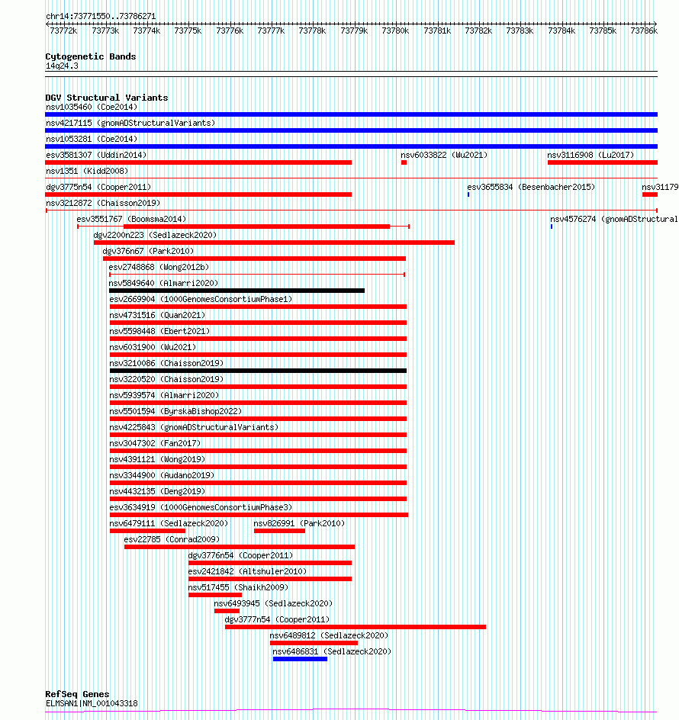Open the nsv5598448 (Ebert2021) label
The height and width of the screenshot is (720, 679).
click(x=159, y=332)
